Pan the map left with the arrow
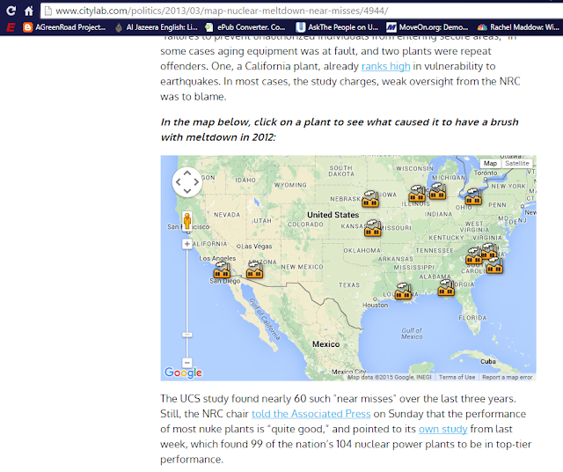The height and width of the screenshot is (472, 563). coord(178,182)
